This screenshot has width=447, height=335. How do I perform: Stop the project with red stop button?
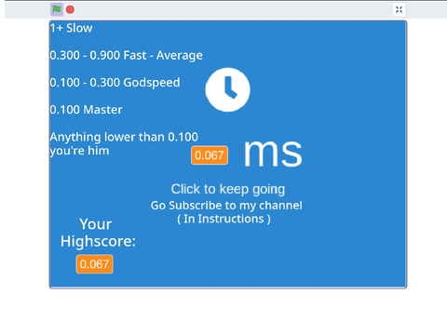(70, 9)
